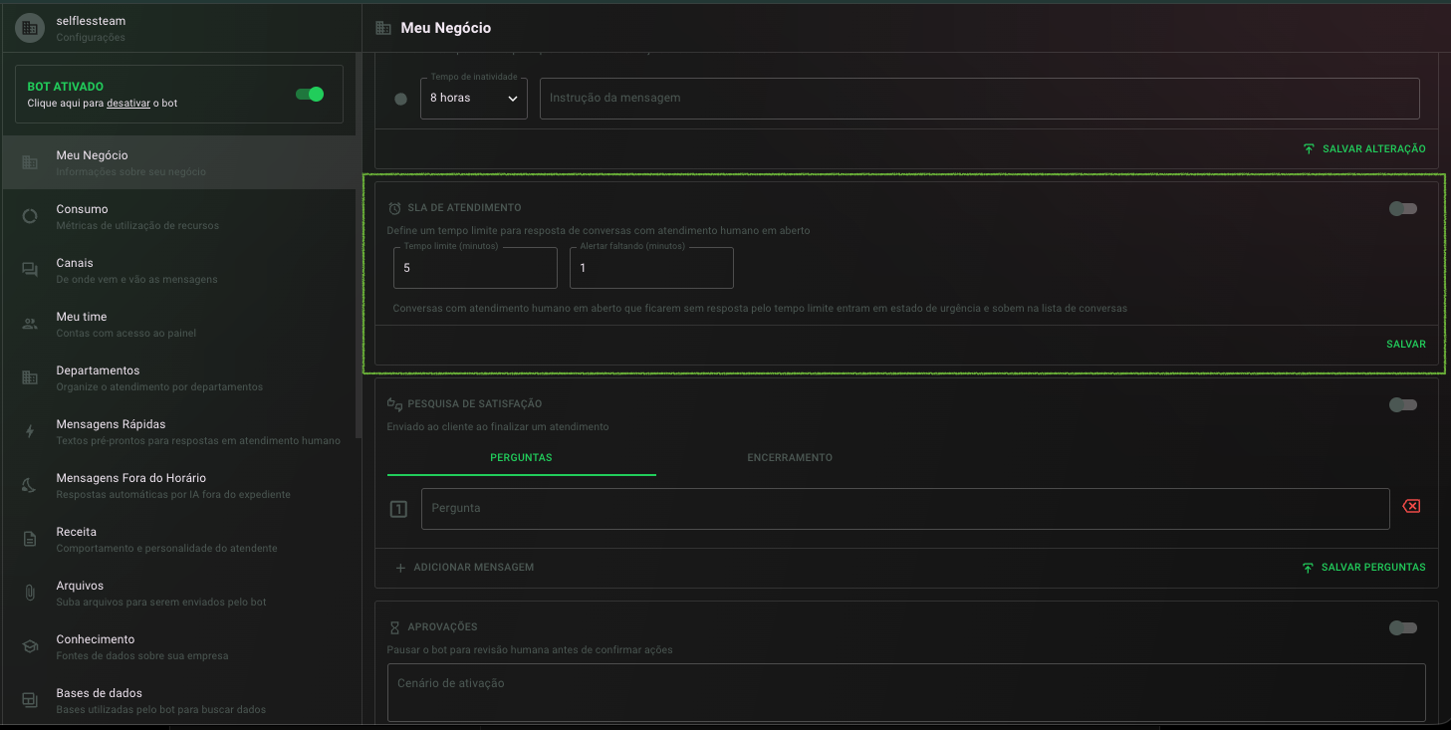The width and height of the screenshot is (1451, 730).
Task: Open the Consumo metrics icon
Action: [30, 216]
